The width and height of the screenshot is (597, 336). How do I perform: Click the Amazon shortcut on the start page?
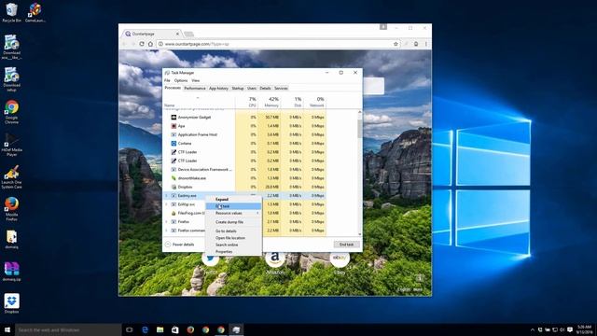point(275,261)
